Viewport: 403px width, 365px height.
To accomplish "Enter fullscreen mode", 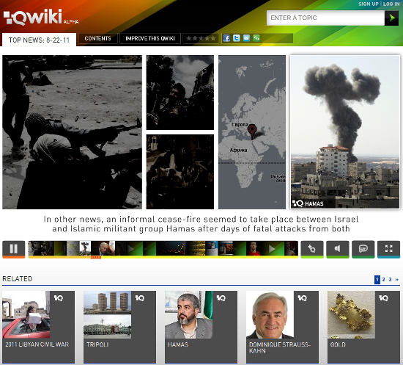I will pos(388,249).
